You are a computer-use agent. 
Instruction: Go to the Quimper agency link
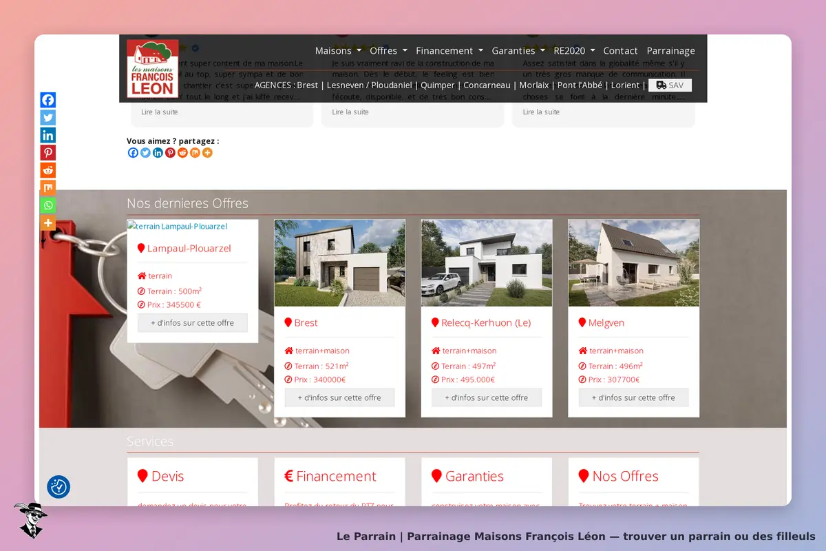tap(438, 85)
